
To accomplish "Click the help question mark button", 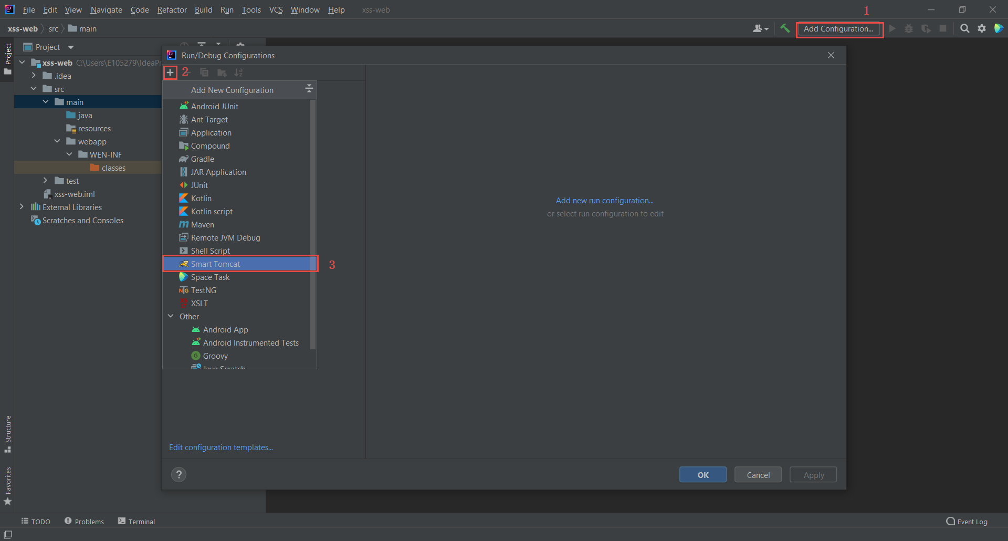I will click(x=179, y=475).
